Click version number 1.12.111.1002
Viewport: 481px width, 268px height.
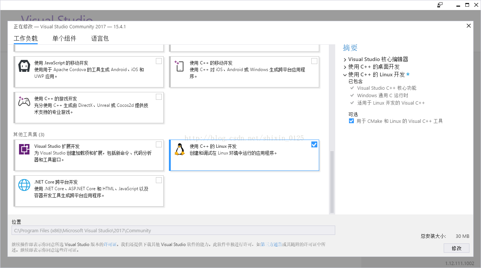click(x=460, y=264)
